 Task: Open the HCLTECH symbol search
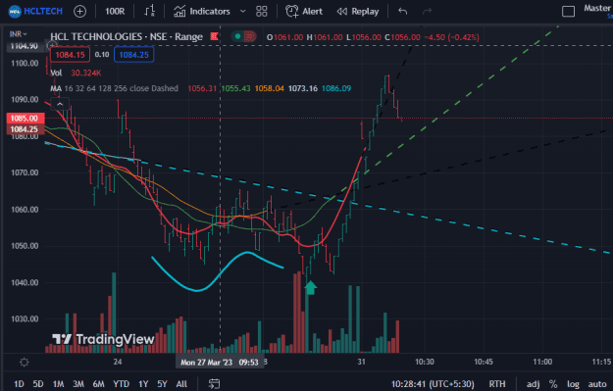pyautogui.click(x=35, y=11)
